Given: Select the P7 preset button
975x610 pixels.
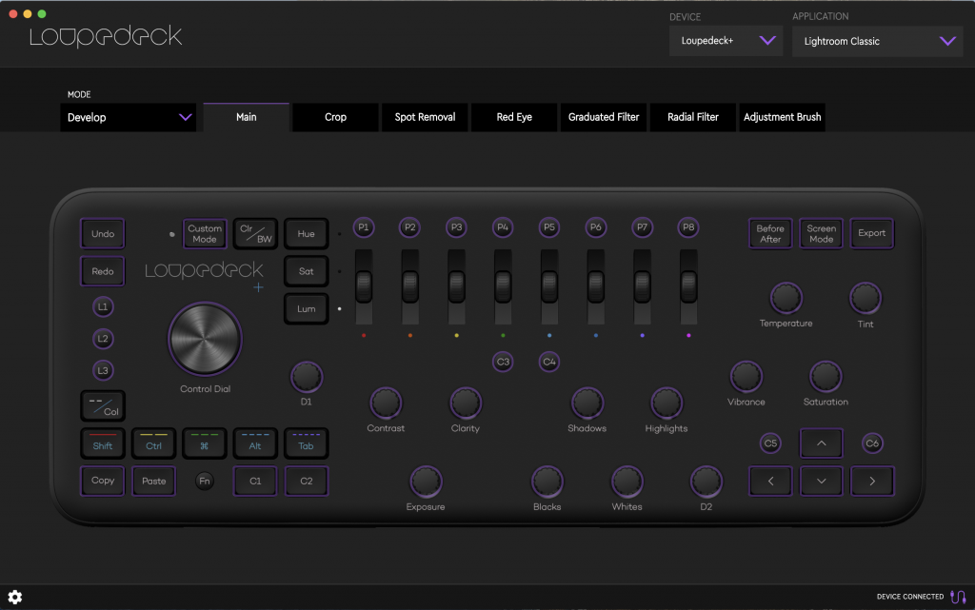Looking at the screenshot, I should (x=642, y=227).
